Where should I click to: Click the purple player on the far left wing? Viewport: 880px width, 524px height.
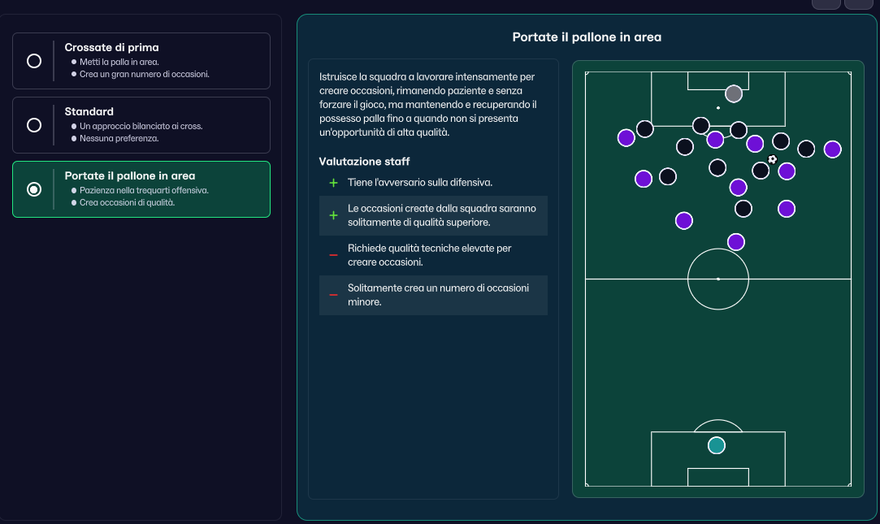(626, 137)
